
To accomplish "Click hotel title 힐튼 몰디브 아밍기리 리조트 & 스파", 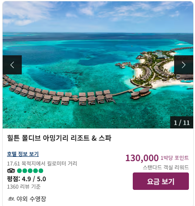I will point(59,138).
